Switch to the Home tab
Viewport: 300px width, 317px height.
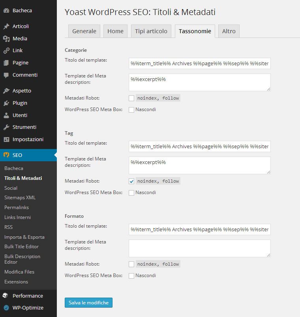(115, 31)
